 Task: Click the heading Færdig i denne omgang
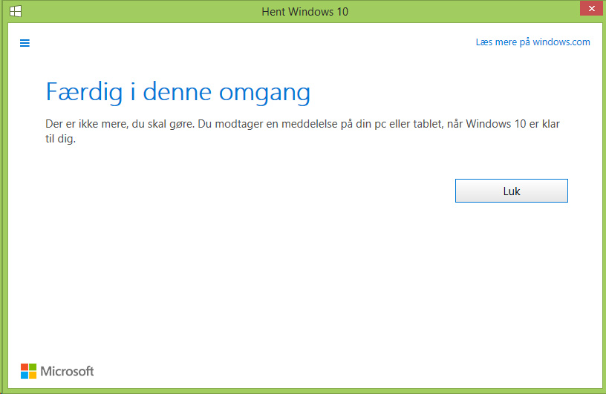pos(177,93)
